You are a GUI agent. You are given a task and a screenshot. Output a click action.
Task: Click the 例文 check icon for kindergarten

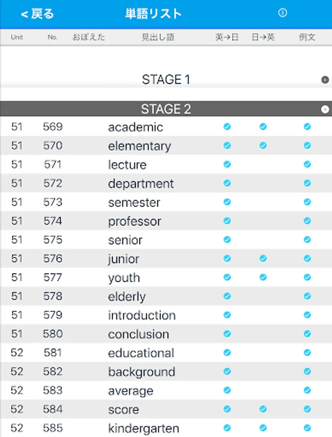(x=307, y=428)
